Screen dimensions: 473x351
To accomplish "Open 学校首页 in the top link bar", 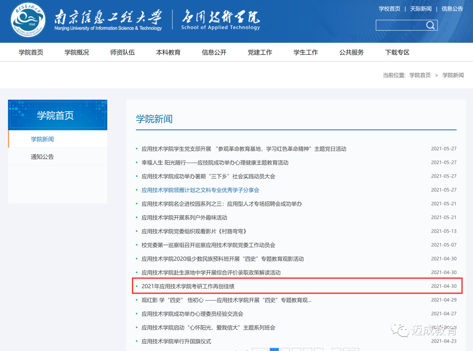I will (x=389, y=8).
